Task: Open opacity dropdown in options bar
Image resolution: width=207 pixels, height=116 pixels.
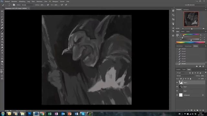Action: [x=45, y=5]
